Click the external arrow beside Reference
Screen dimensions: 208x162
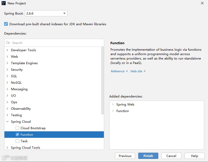127,71
